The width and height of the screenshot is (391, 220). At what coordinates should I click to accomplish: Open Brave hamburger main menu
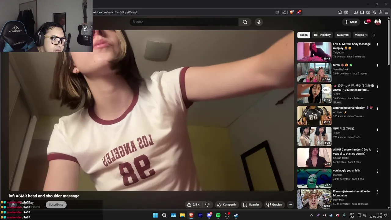point(386,12)
